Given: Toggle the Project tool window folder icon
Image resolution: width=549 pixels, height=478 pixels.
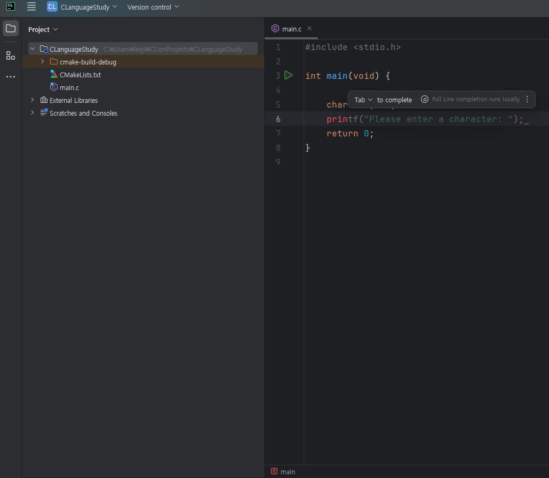Looking at the screenshot, I should tap(11, 28).
